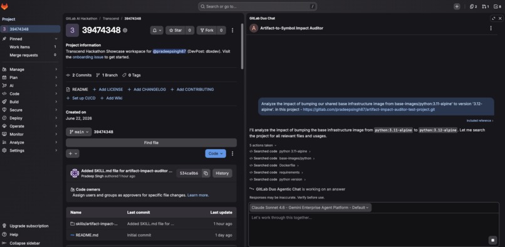Collapse the sidebar
Screen dimensions: 505x247
pos(24,243)
